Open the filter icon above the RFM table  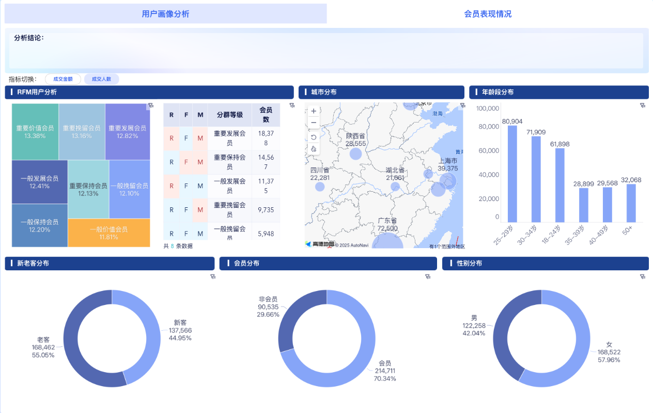(x=292, y=105)
